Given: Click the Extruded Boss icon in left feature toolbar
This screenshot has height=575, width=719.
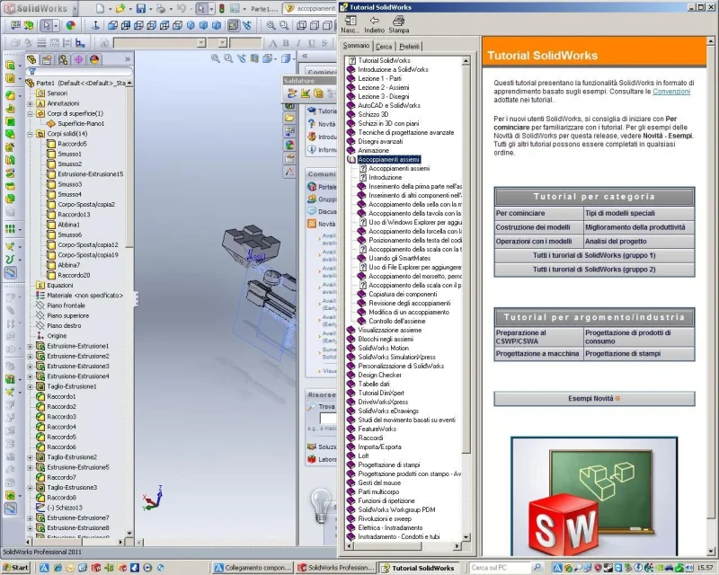Looking at the screenshot, I should [x=10, y=65].
